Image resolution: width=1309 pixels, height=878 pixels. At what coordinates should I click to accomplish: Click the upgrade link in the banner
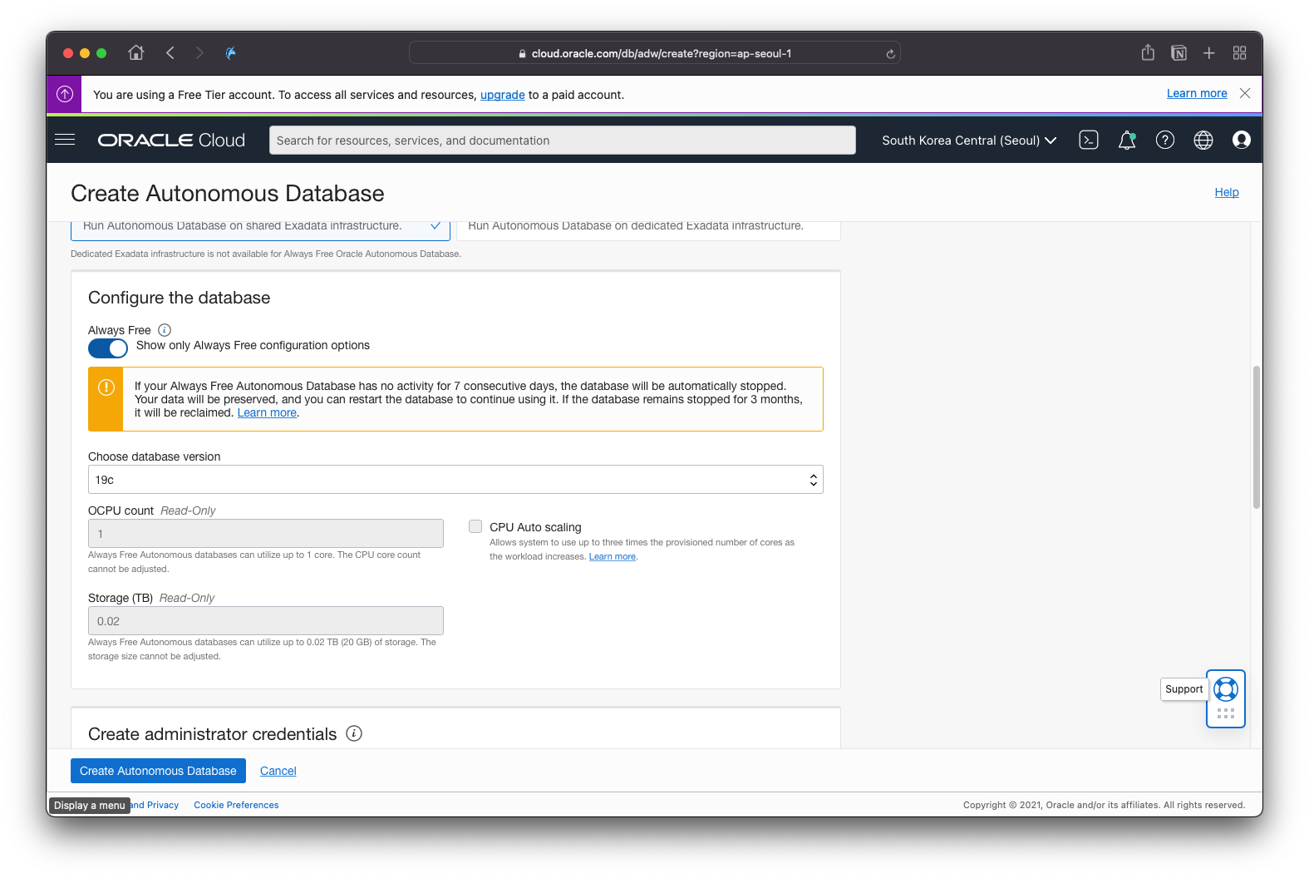[503, 95]
